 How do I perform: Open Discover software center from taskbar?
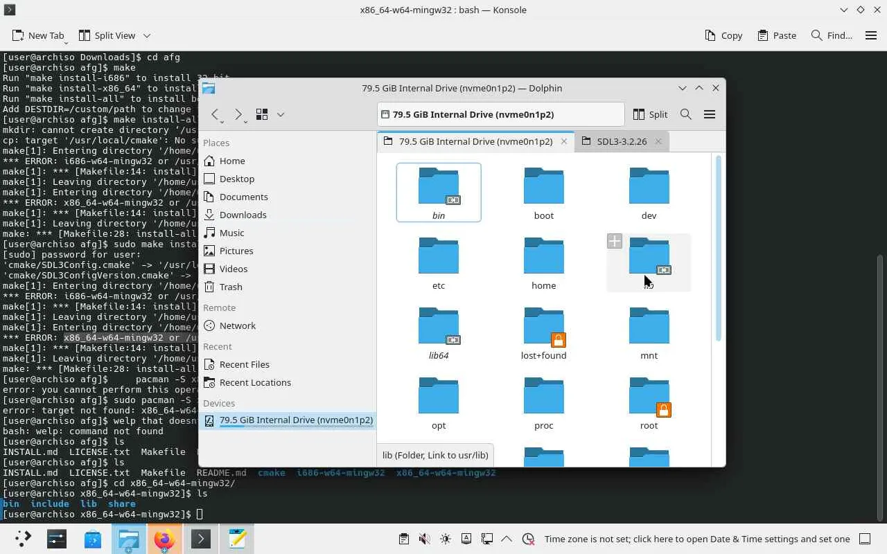tap(93, 539)
